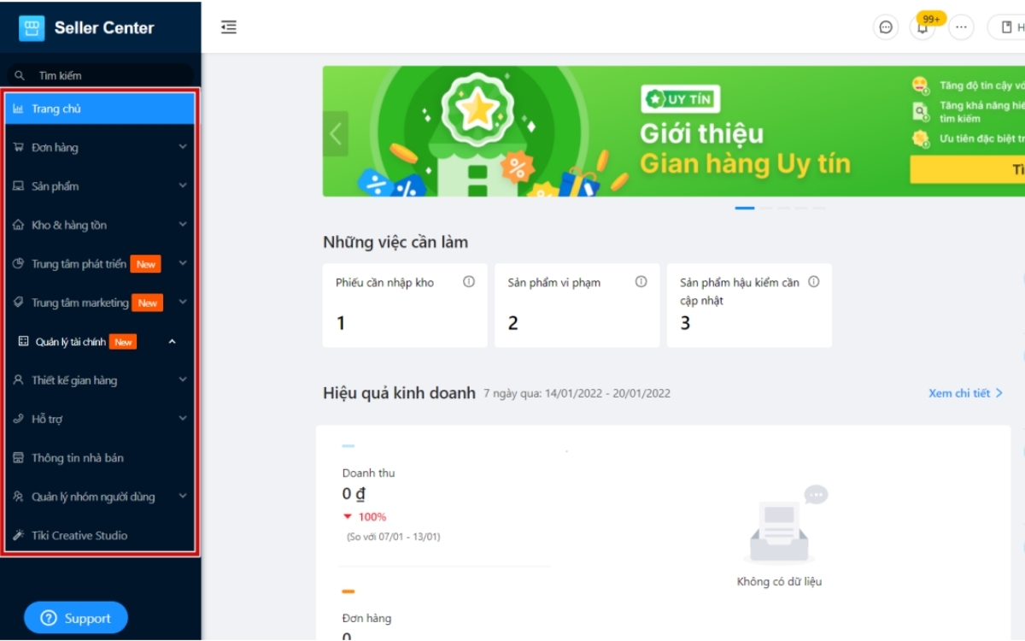Click the Thiết kế gian hàng person icon
The image size is (1025, 641).
pyautogui.click(x=18, y=380)
